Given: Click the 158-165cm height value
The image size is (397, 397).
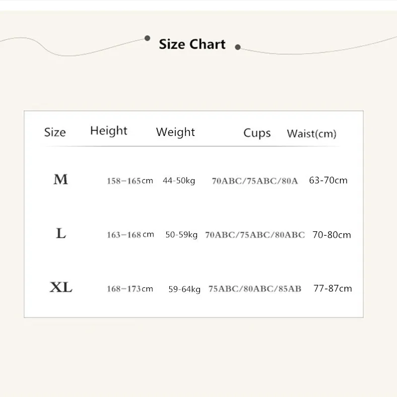Looking at the screenshot, I should (x=130, y=181).
